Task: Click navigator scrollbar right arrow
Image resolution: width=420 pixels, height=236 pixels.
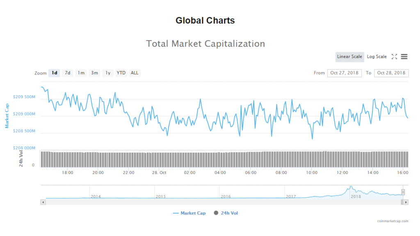Action: tap(406, 202)
